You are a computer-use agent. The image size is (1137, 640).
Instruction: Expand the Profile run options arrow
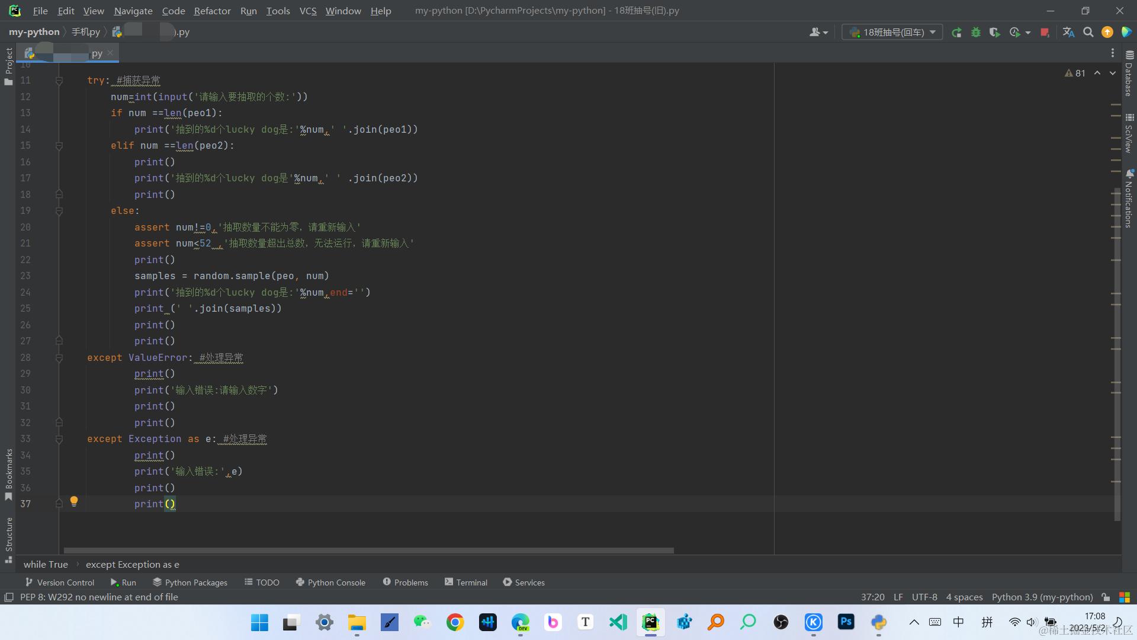[1028, 33]
